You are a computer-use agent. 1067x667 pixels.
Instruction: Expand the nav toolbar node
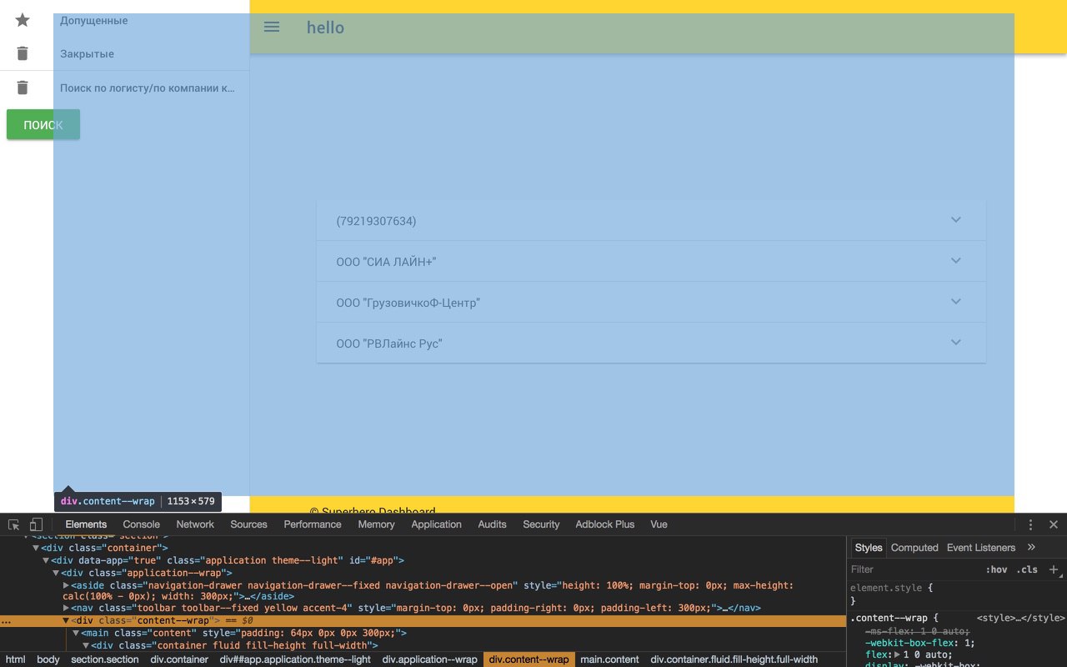pos(66,608)
